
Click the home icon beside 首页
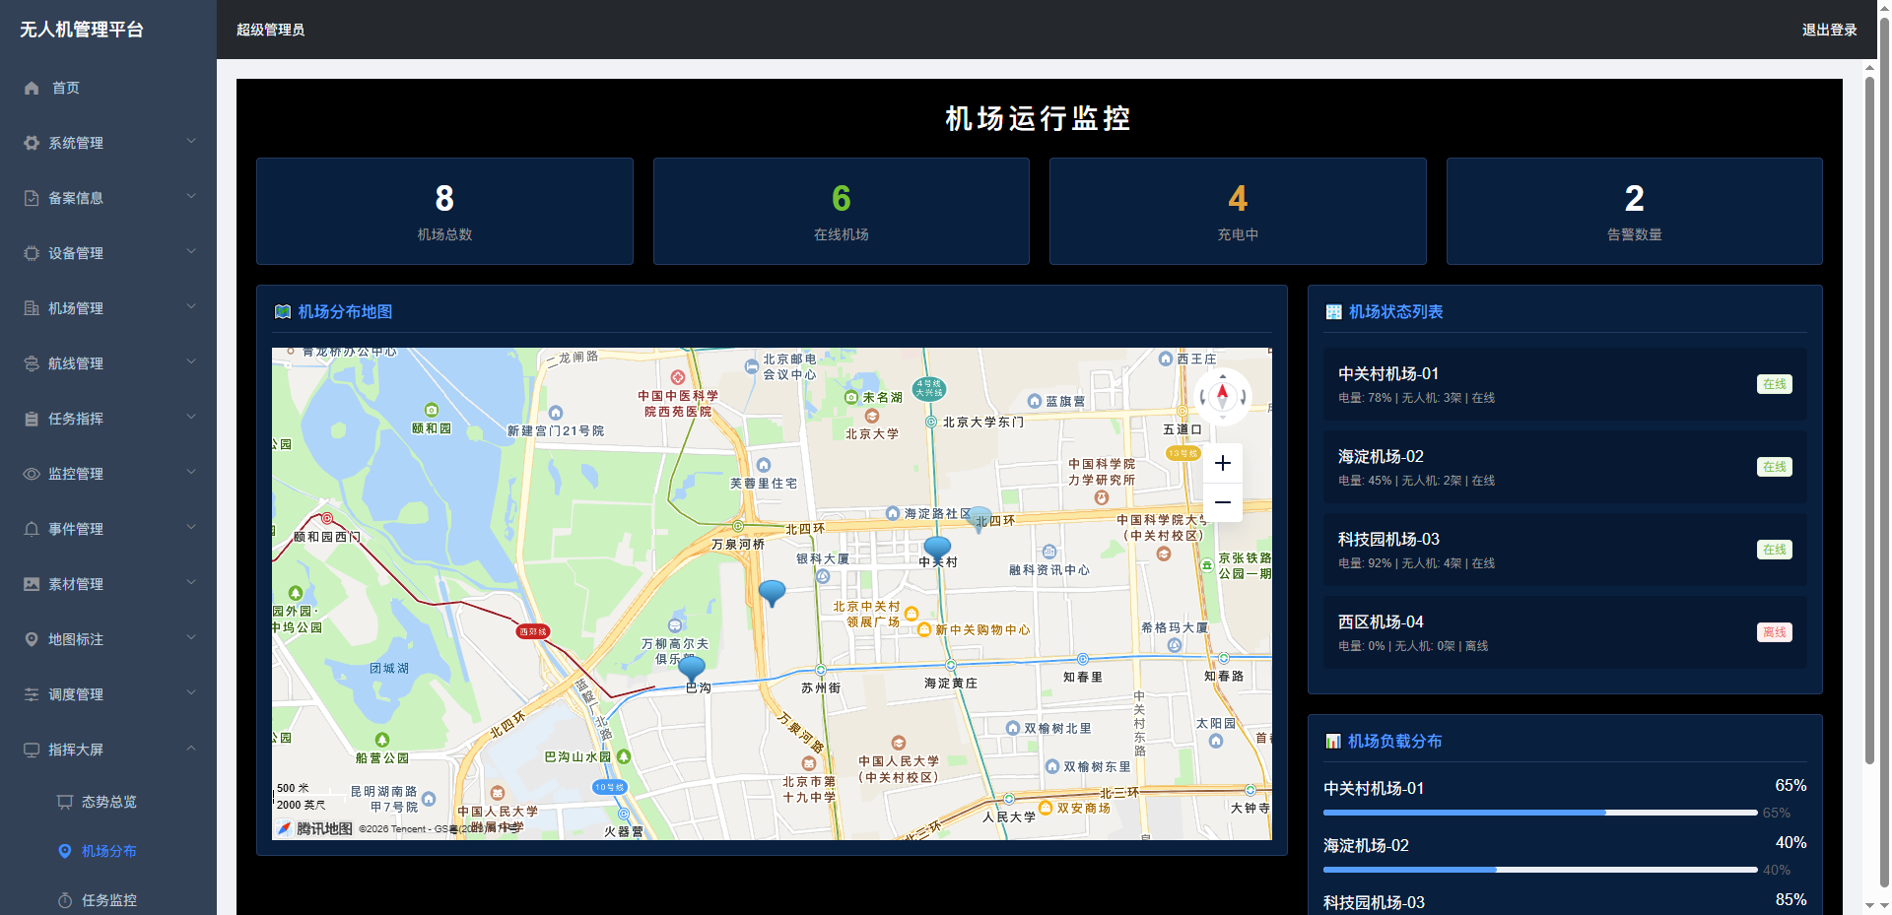[x=32, y=88]
